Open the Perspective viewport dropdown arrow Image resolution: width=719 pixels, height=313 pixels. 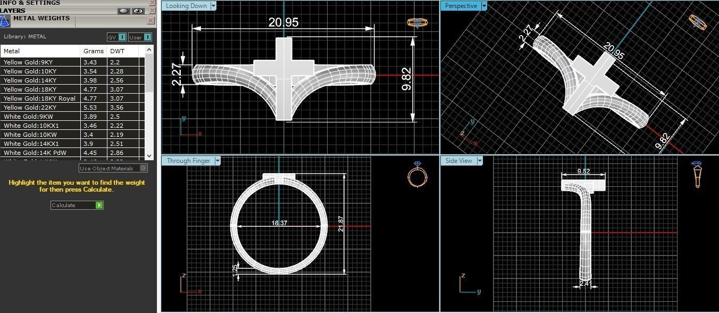484,6
